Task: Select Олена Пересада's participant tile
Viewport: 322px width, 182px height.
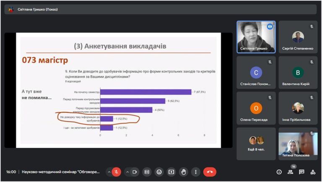Action: point(256,108)
